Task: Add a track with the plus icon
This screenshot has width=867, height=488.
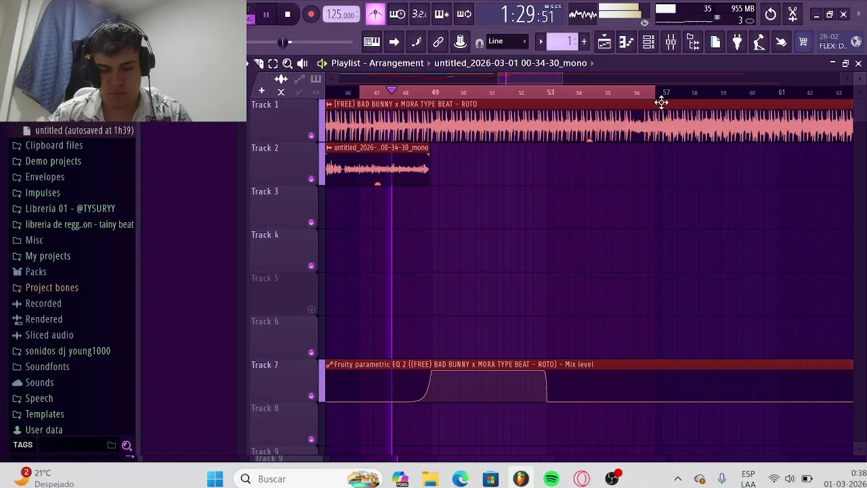Action: [x=261, y=91]
